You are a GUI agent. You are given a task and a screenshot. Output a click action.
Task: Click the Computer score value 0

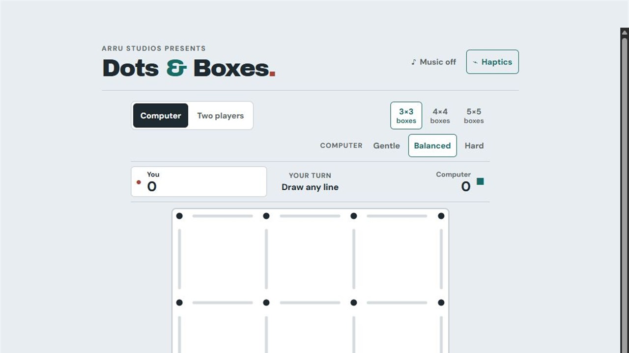pos(466,186)
